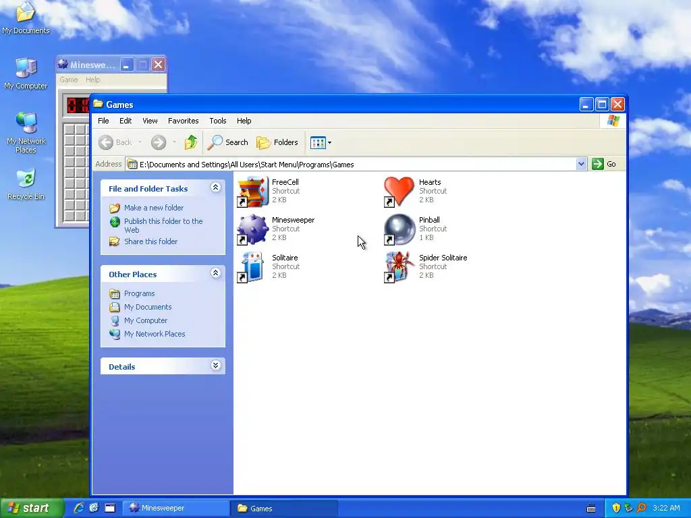The width and height of the screenshot is (691, 518).
Task: Open the Search pane
Action: point(228,142)
